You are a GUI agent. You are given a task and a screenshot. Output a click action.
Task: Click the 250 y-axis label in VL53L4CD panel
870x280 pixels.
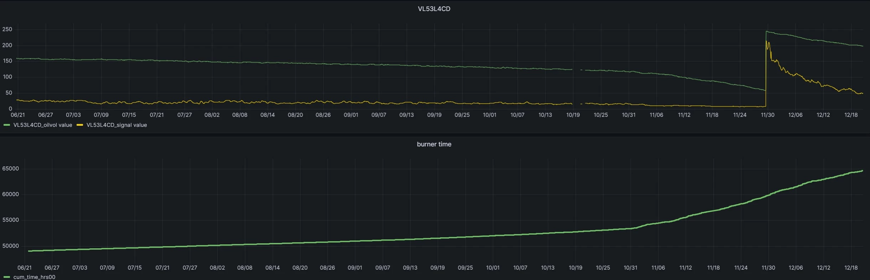point(7,29)
